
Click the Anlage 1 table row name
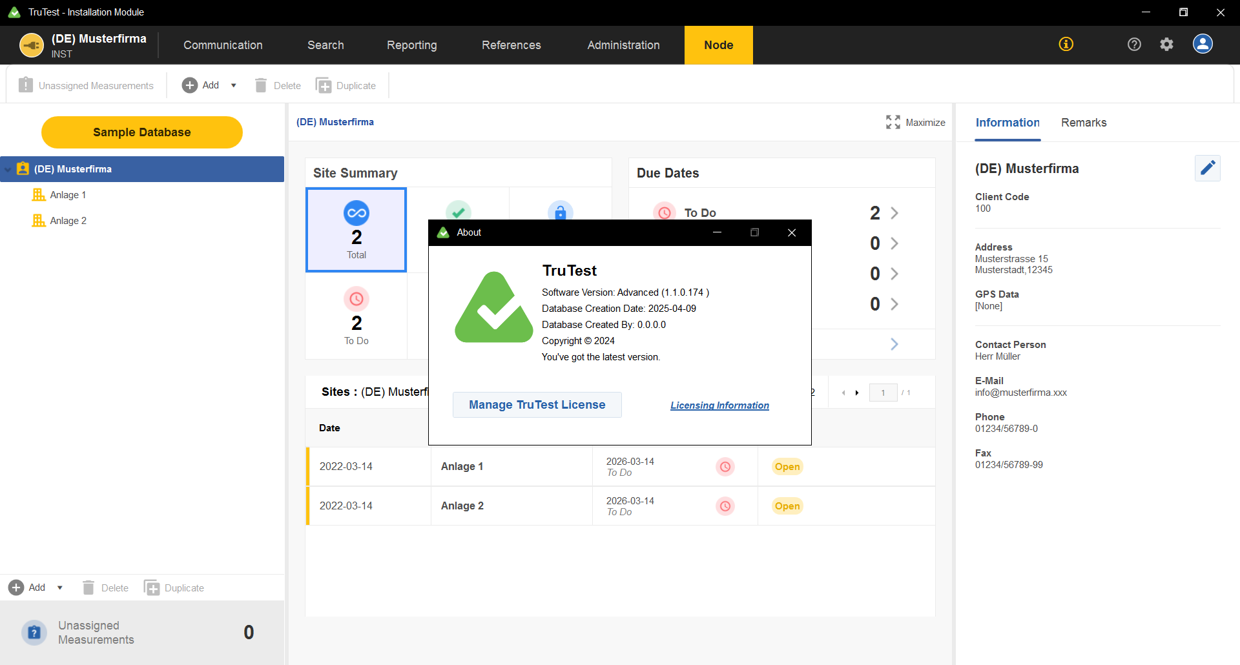coord(462,466)
